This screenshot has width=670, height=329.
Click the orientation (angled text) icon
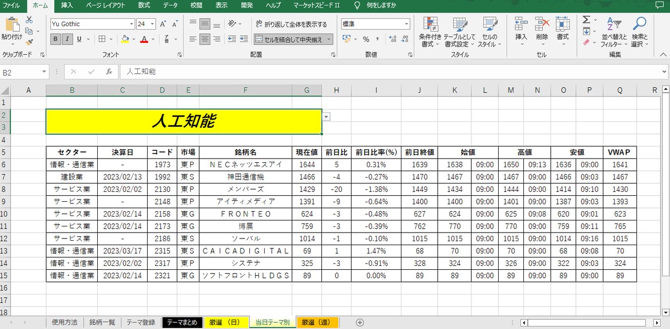232,24
